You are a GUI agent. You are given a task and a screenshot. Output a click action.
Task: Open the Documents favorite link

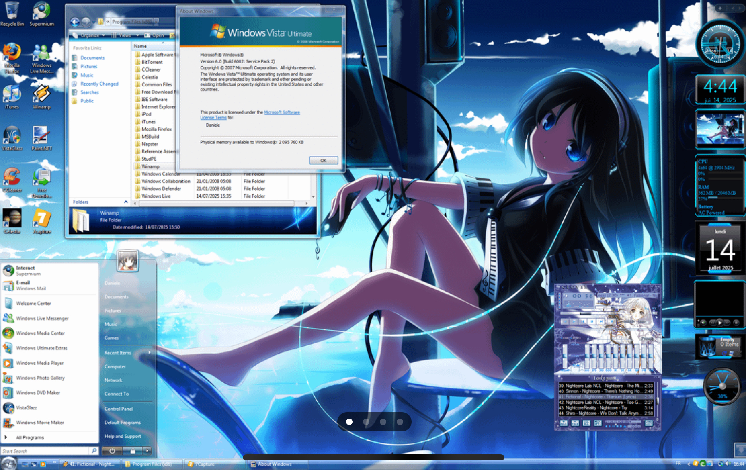click(92, 58)
